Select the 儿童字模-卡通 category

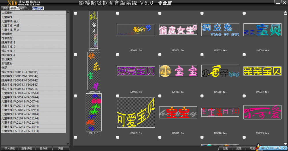(34, 26)
